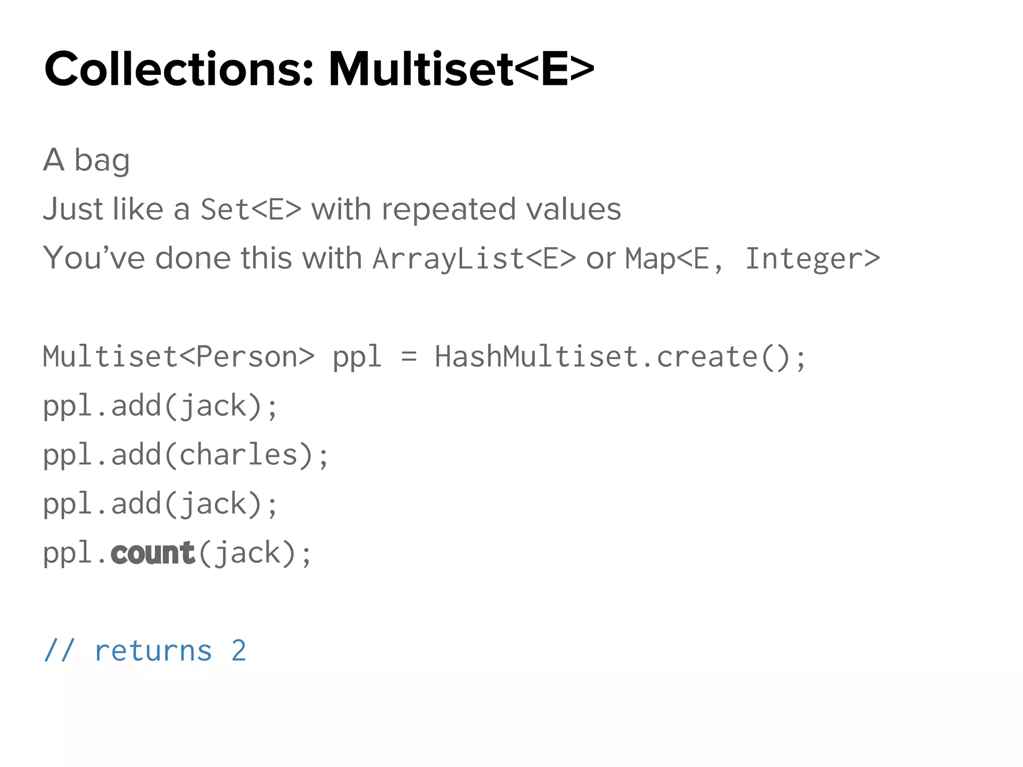Click the blue "// returns 2" comment

145,651
